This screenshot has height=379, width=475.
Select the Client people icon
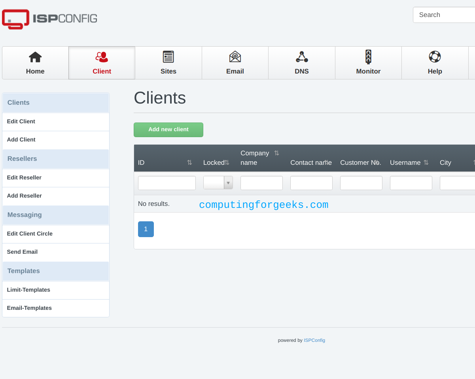(102, 57)
